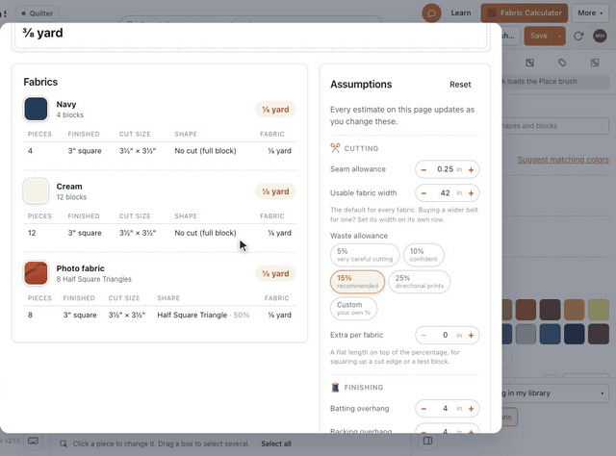616x456 pixels.
Task: Click the refresh circular arrow icon
Action: 578,37
